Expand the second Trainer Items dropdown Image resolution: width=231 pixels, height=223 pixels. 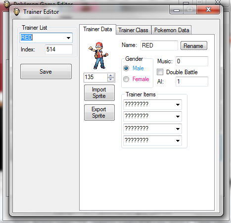coord(178,117)
